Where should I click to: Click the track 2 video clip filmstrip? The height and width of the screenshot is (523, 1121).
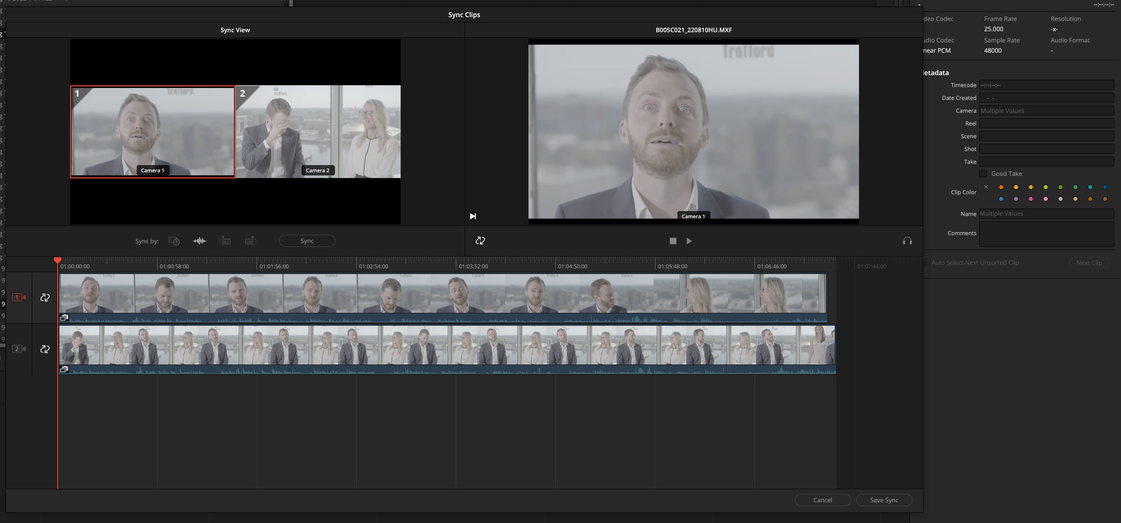point(447,345)
